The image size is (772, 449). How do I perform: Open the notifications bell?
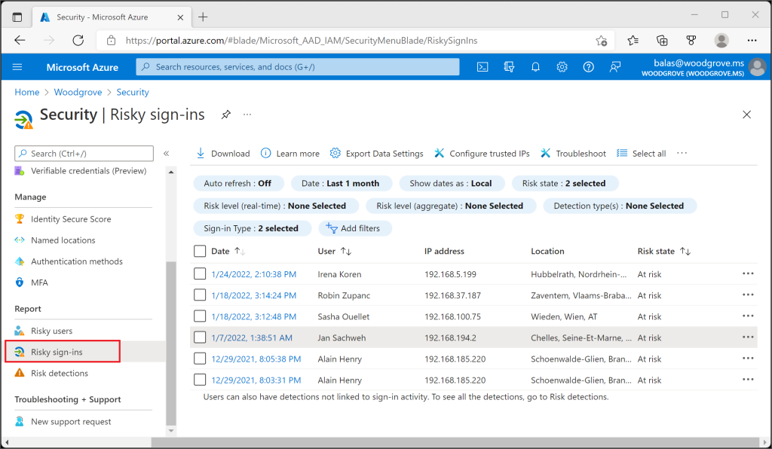point(536,67)
